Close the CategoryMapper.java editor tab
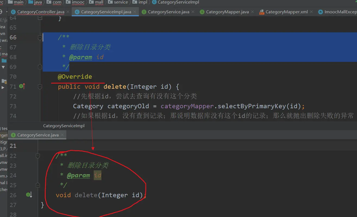The height and width of the screenshot is (217, 357). pyautogui.click(x=252, y=12)
